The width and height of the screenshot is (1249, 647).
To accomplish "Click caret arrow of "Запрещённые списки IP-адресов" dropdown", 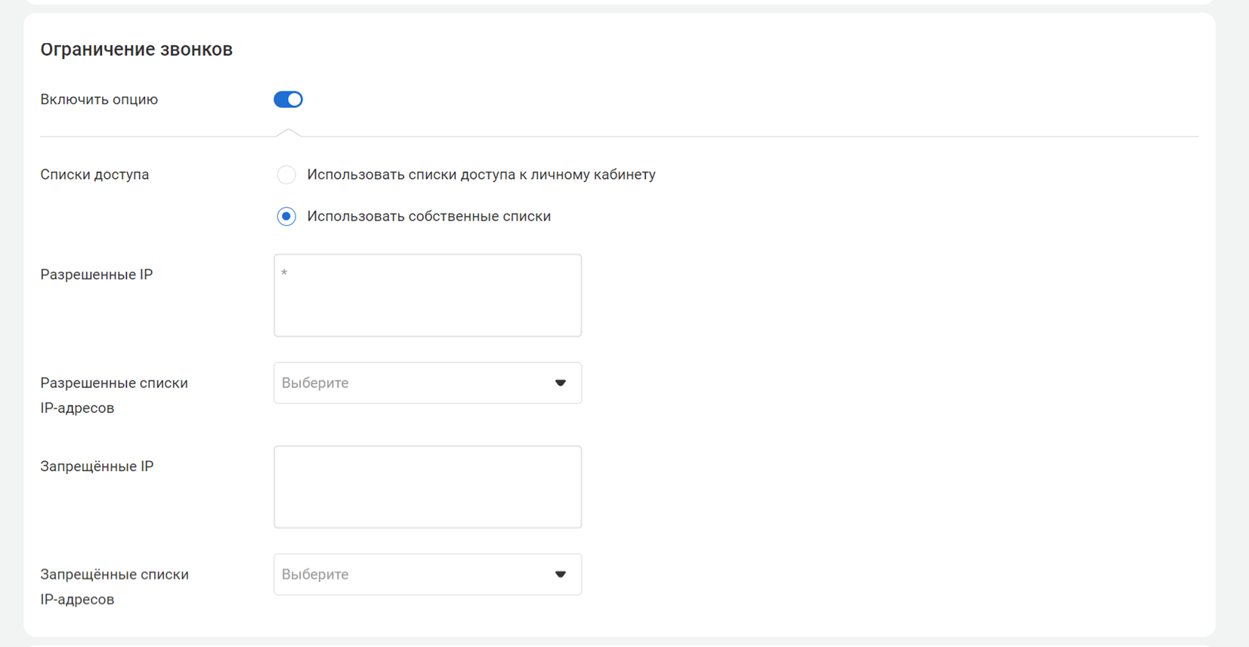I will point(561,575).
